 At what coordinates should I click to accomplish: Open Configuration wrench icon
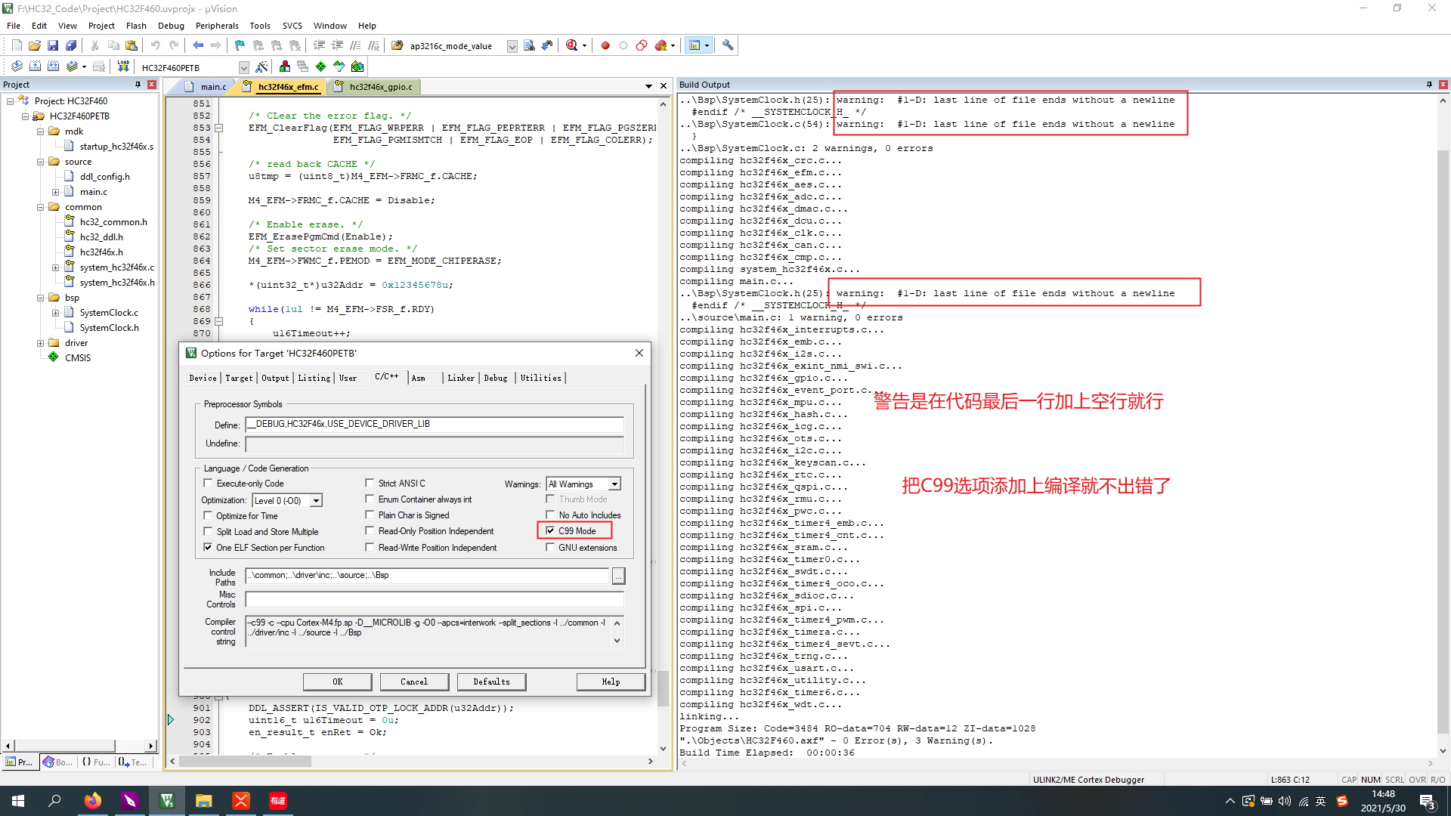pos(728,45)
